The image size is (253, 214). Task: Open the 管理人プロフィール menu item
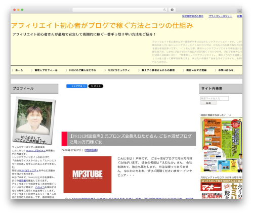click(x=46, y=70)
